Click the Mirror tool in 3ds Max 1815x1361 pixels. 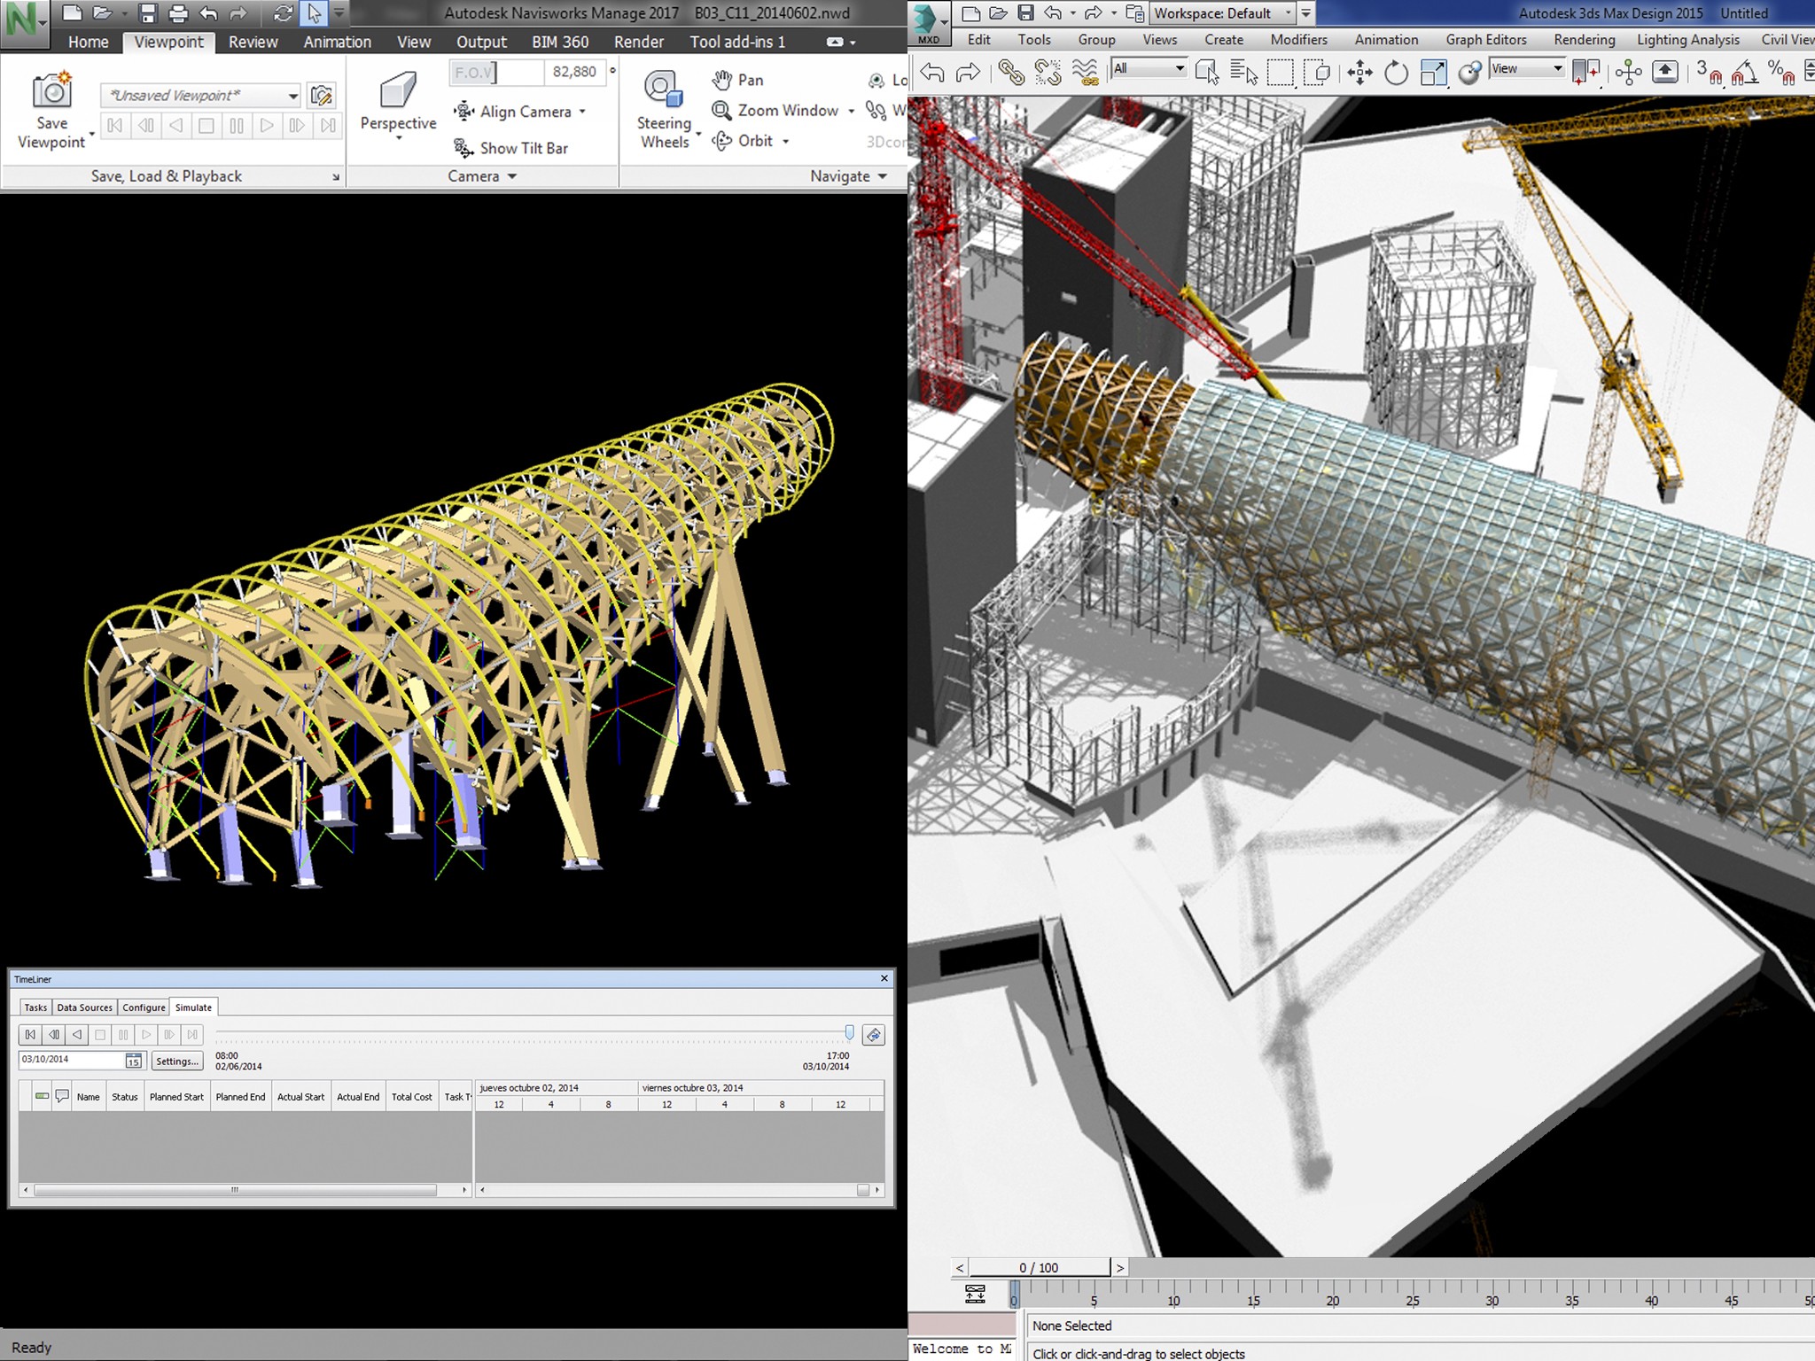(x=1585, y=72)
